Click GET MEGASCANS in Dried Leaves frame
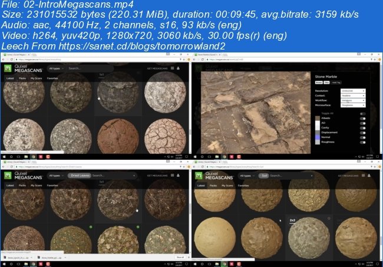The width and height of the screenshot is (383, 267). coord(157,176)
